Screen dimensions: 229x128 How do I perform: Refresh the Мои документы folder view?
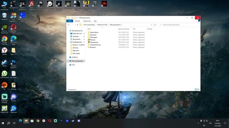click(155, 25)
